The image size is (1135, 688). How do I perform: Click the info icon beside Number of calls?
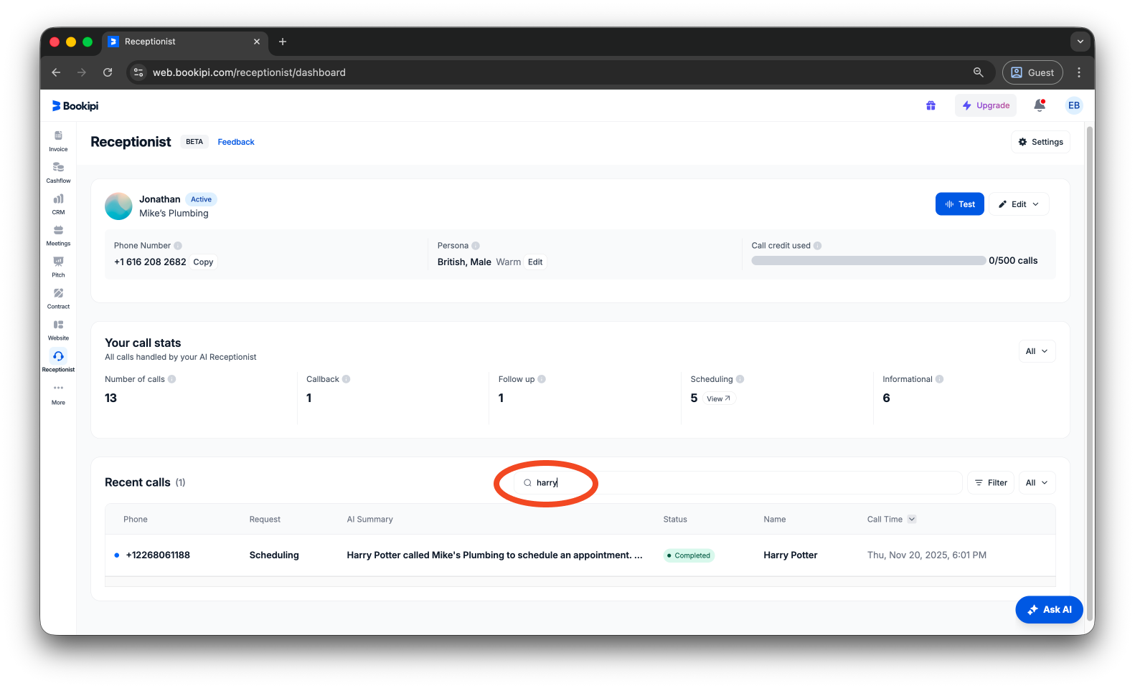[172, 379]
